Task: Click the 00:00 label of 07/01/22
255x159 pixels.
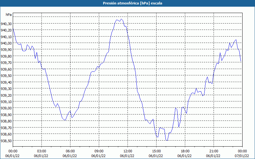Action: click(x=242, y=151)
